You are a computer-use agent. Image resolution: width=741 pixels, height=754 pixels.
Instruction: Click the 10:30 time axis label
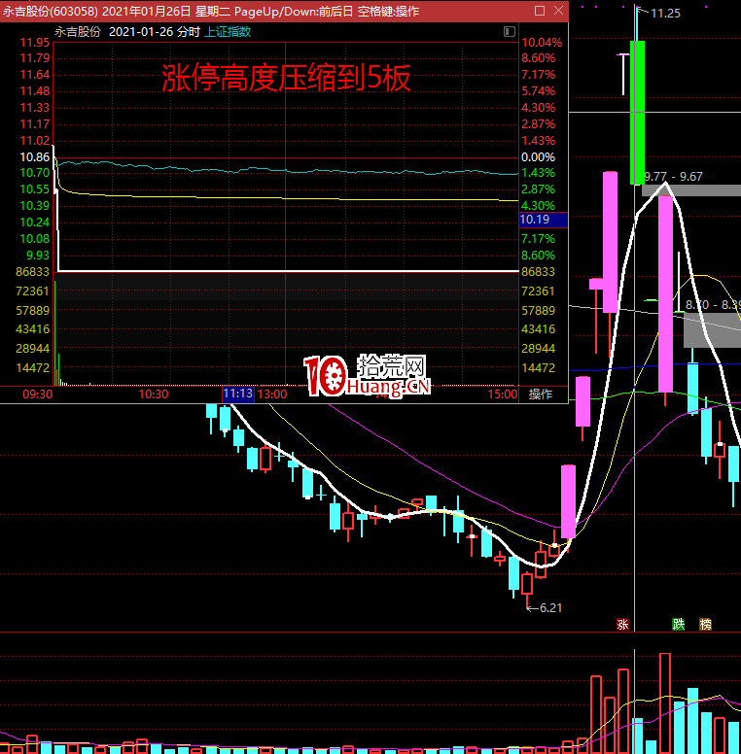pos(154,394)
